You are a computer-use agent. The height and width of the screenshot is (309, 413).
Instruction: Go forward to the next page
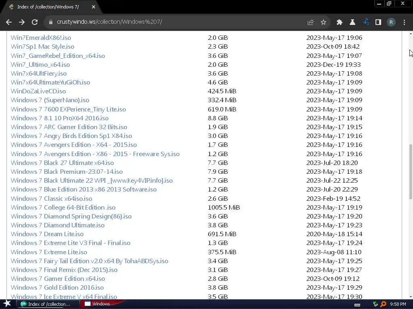pyautogui.click(x=22, y=22)
